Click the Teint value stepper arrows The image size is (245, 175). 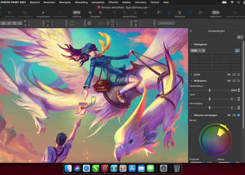[x=239, y=99]
